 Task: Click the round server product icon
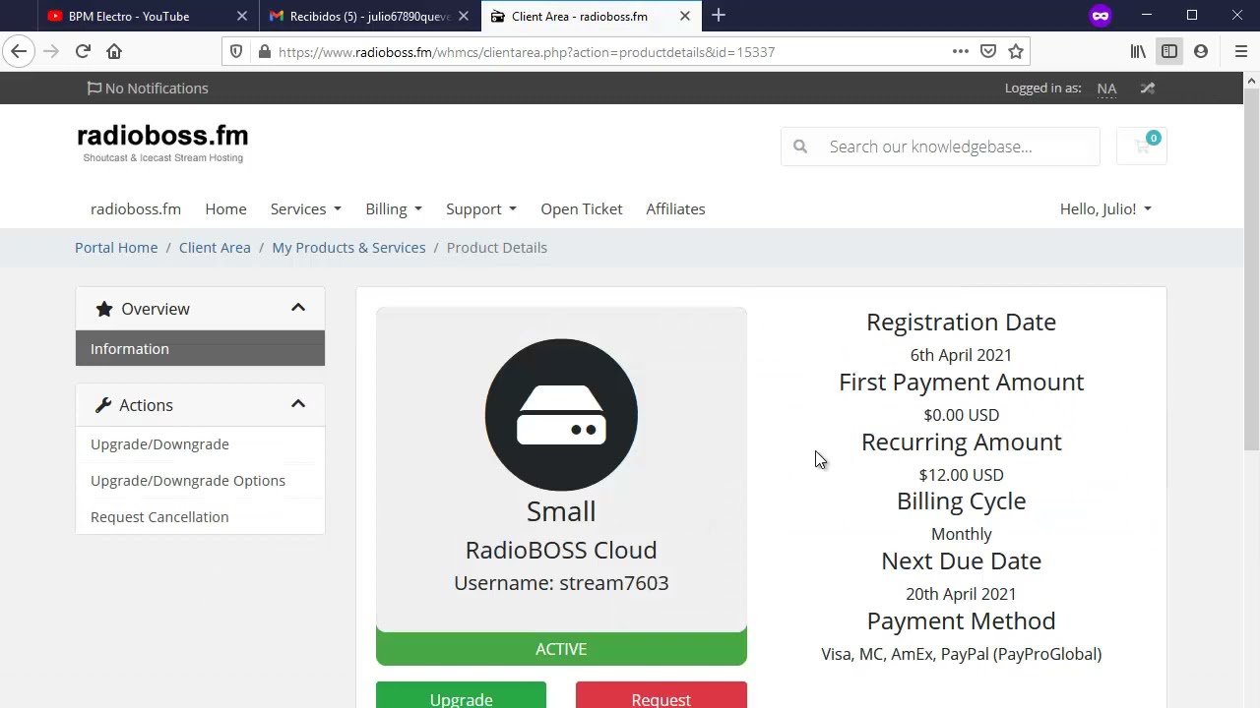pyautogui.click(x=561, y=415)
